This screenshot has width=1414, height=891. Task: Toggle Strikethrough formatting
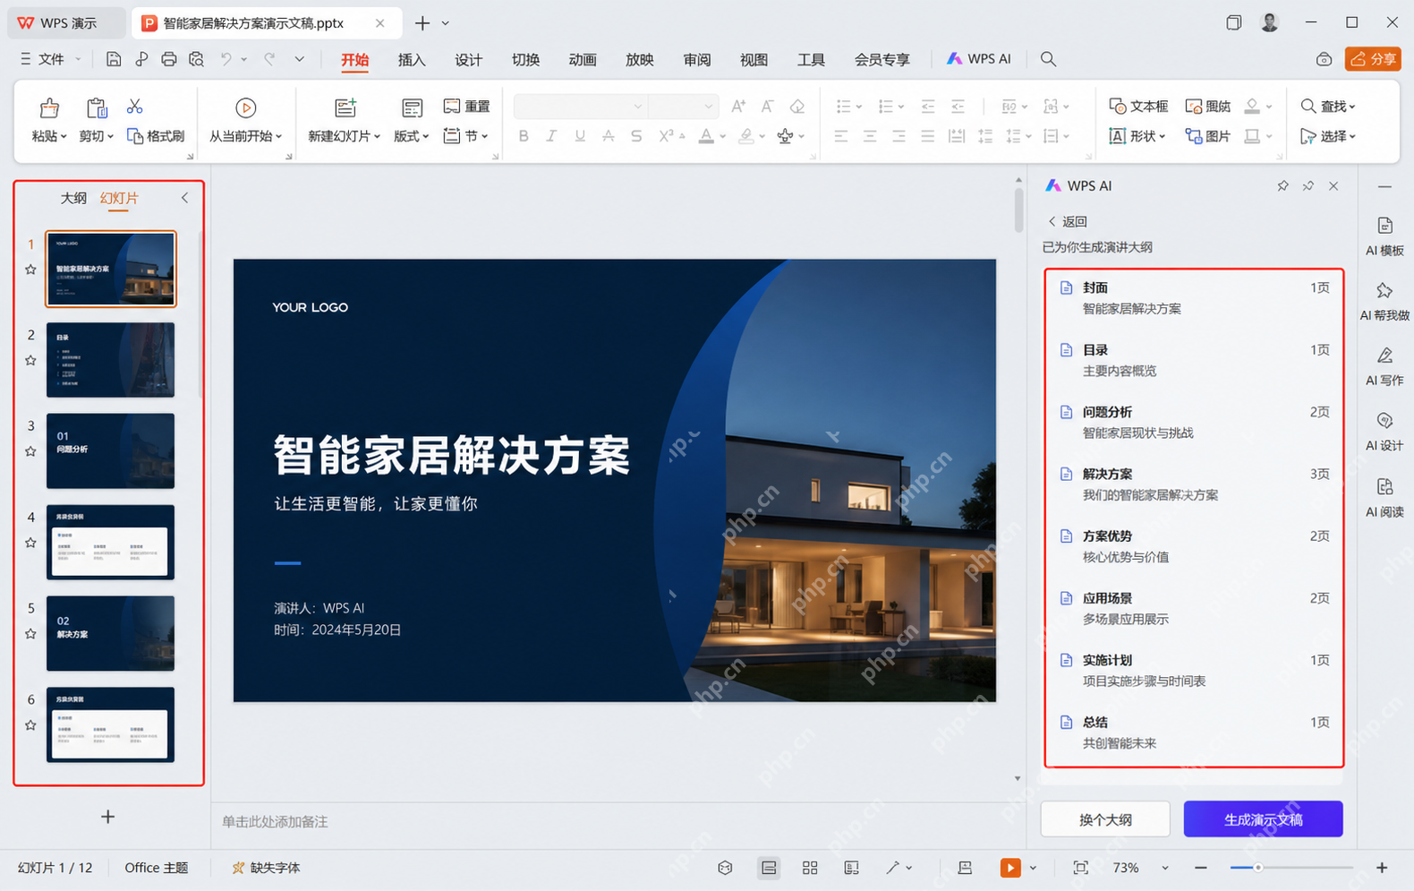tap(609, 136)
